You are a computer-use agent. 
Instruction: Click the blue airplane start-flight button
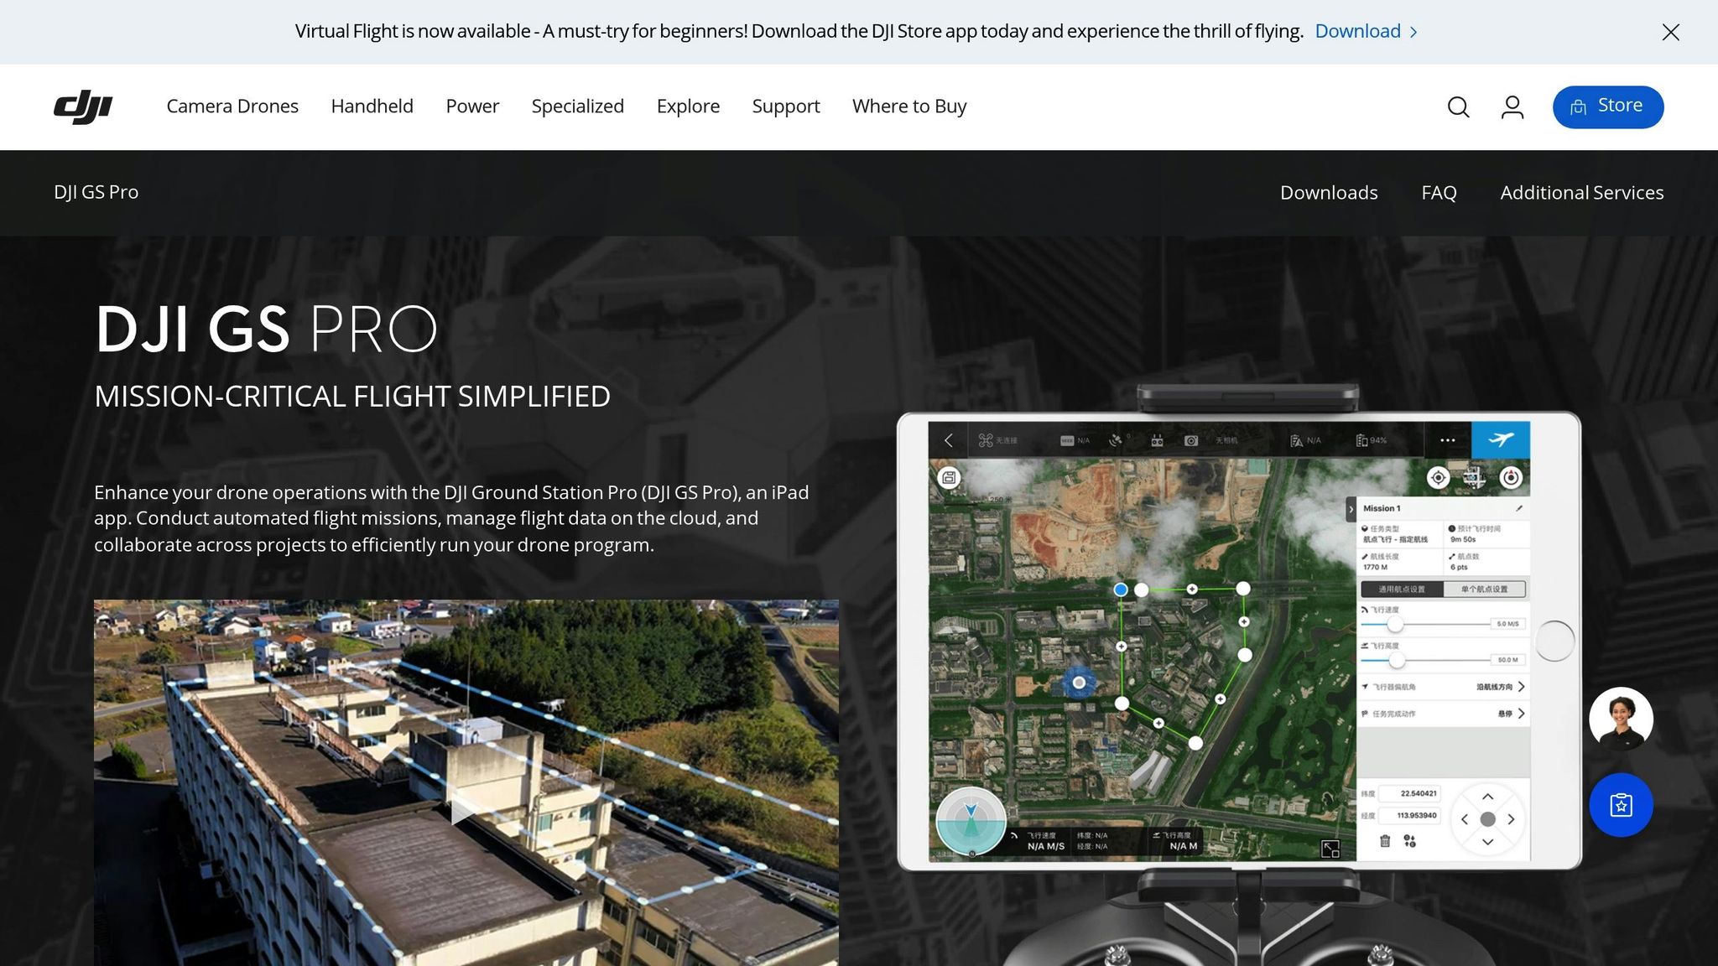click(1501, 439)
